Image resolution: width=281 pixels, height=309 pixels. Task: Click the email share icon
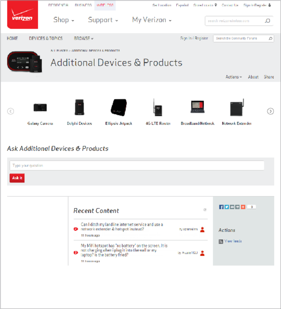coord(232,207)
